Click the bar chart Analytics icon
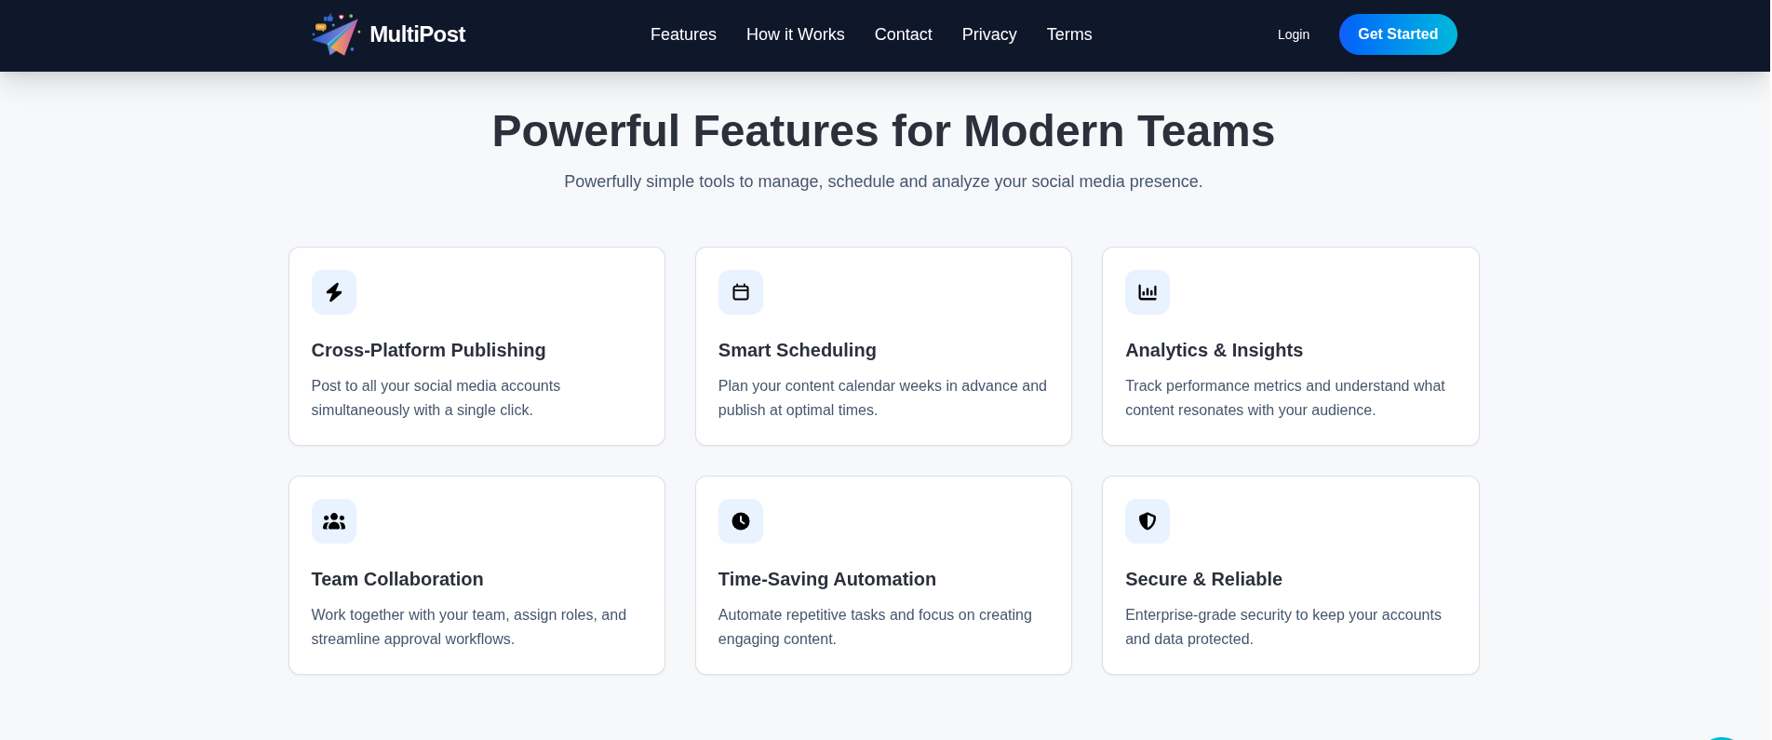This screenshot has width=1772, height=740. point(1148,292)
